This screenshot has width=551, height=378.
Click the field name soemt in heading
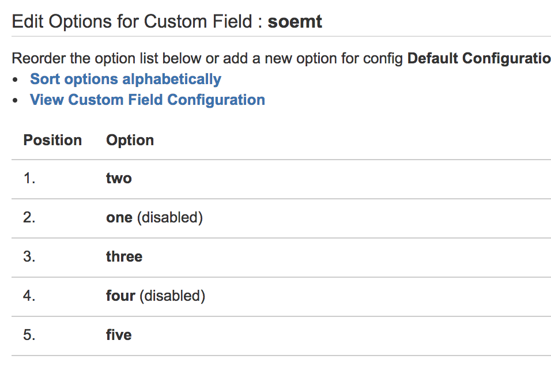pyautogui.click(x=295, y=22)
